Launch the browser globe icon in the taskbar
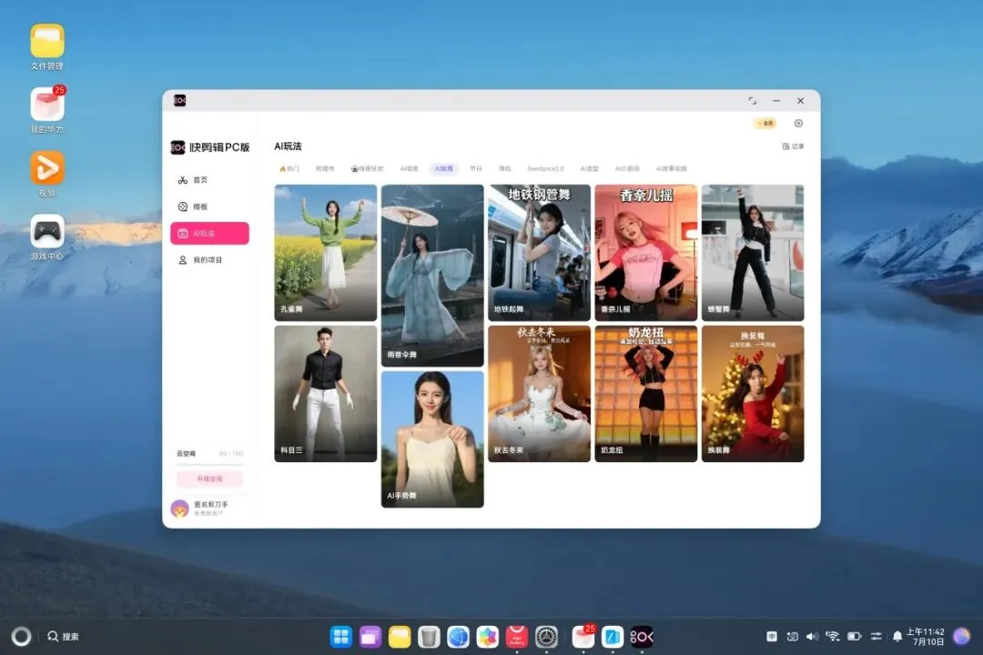The height and width of the screenshot is (655, 983). point(458,637)
